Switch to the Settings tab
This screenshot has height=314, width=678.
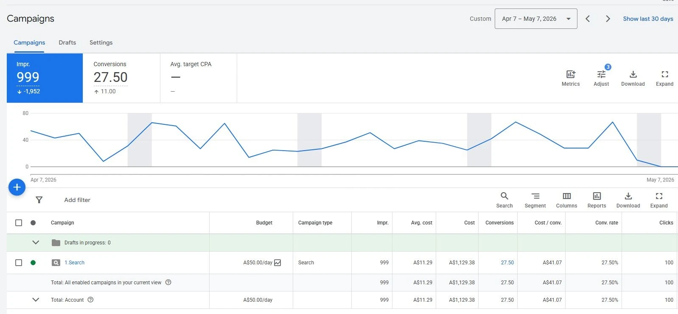pos(101,42)
